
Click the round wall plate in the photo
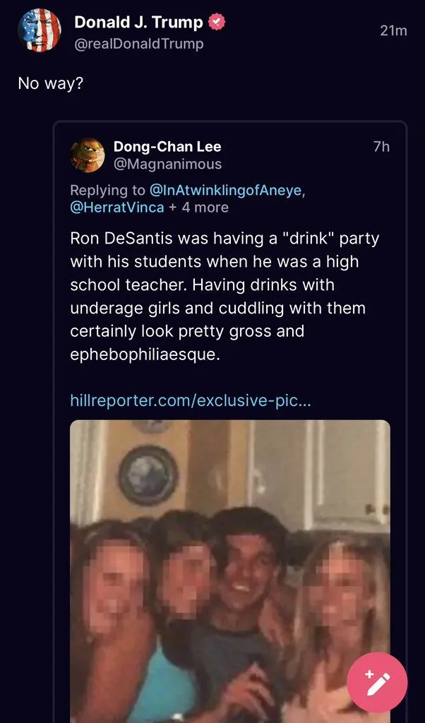[148, 475]
